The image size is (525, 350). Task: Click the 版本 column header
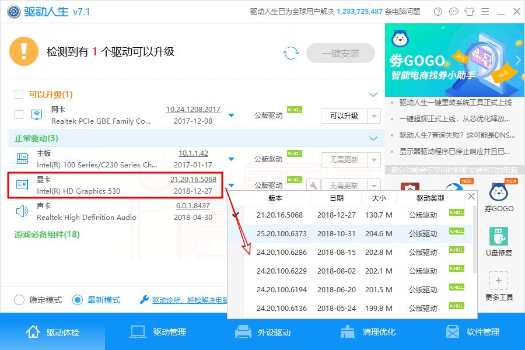coord(275,198)
